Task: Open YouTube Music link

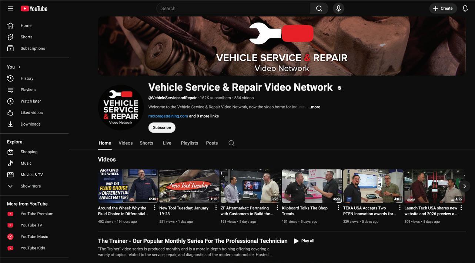Action: point(34,237)
